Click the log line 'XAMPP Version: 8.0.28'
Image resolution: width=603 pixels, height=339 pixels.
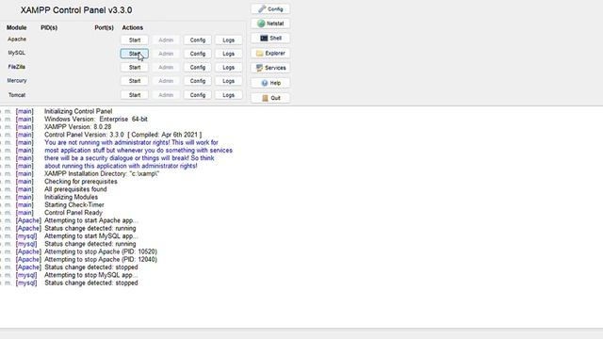pyautogui.click(x=77, y=127)
